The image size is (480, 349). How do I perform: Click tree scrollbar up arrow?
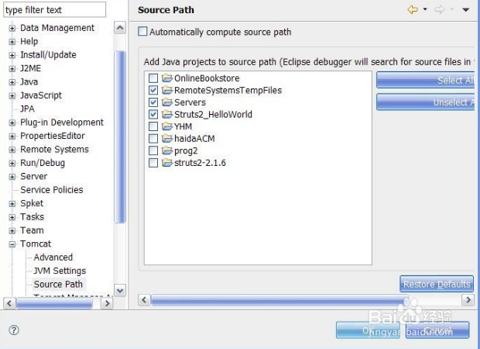click(120, 28)
